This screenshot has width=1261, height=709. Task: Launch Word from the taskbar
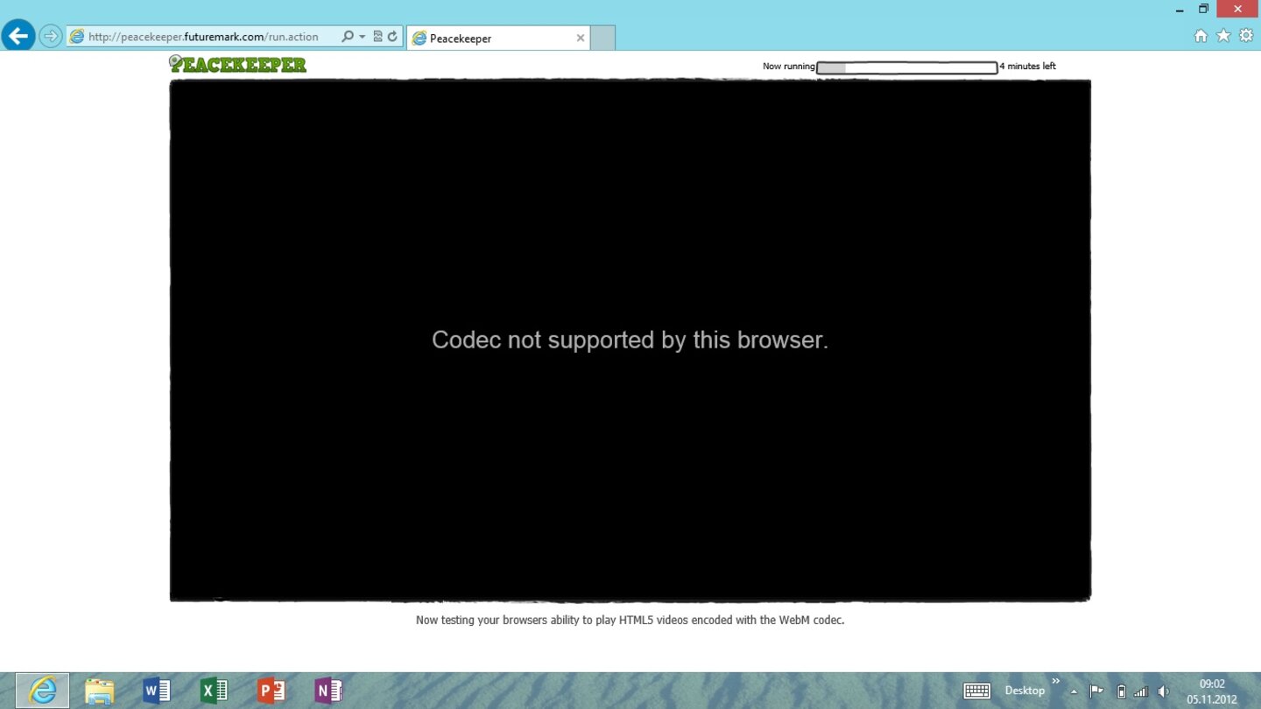point(157,691)
